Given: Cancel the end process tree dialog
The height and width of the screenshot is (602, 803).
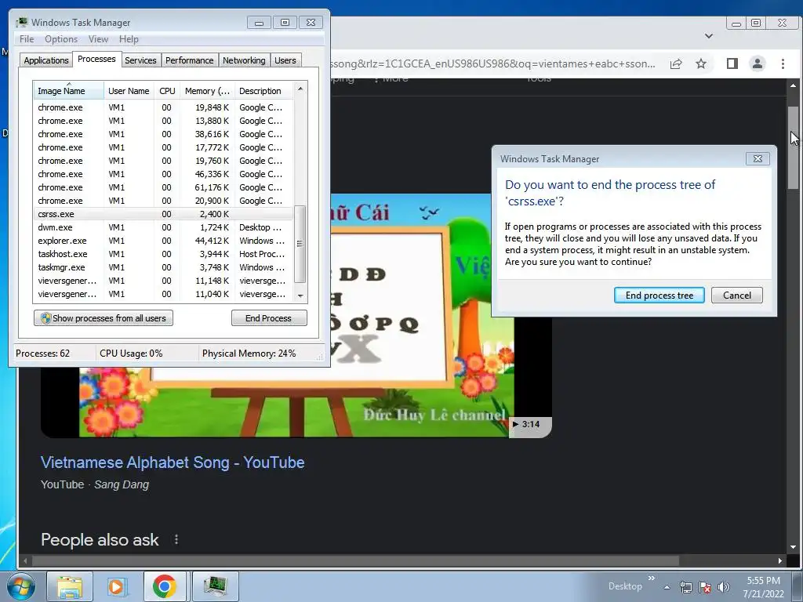Looking at the screenshot, I should (737, 296).
